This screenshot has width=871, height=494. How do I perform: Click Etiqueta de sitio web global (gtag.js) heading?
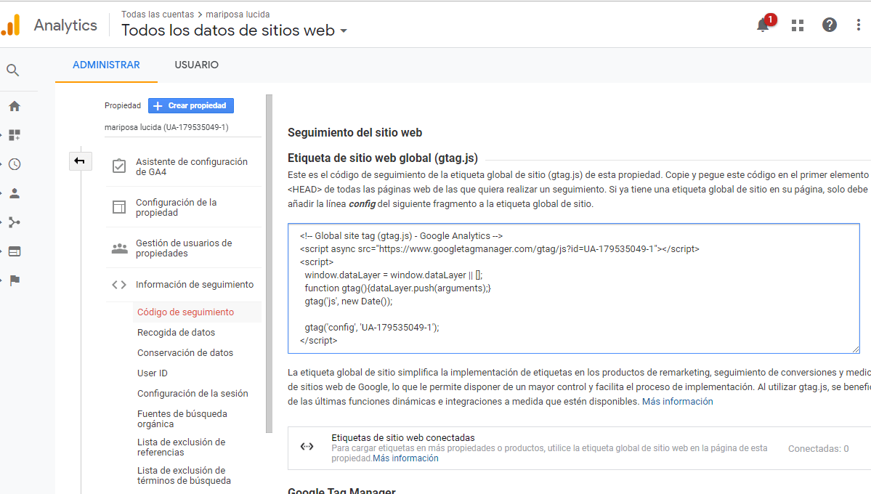pos(383,158)
